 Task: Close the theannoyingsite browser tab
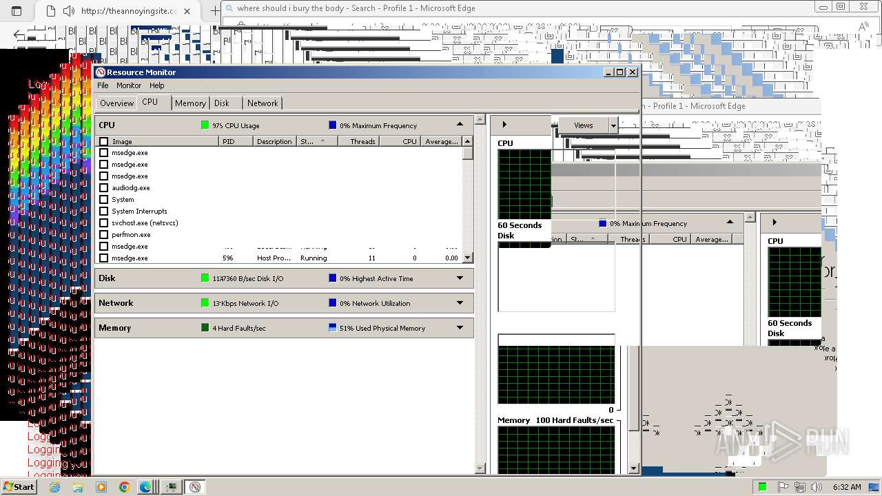[187, 11]
